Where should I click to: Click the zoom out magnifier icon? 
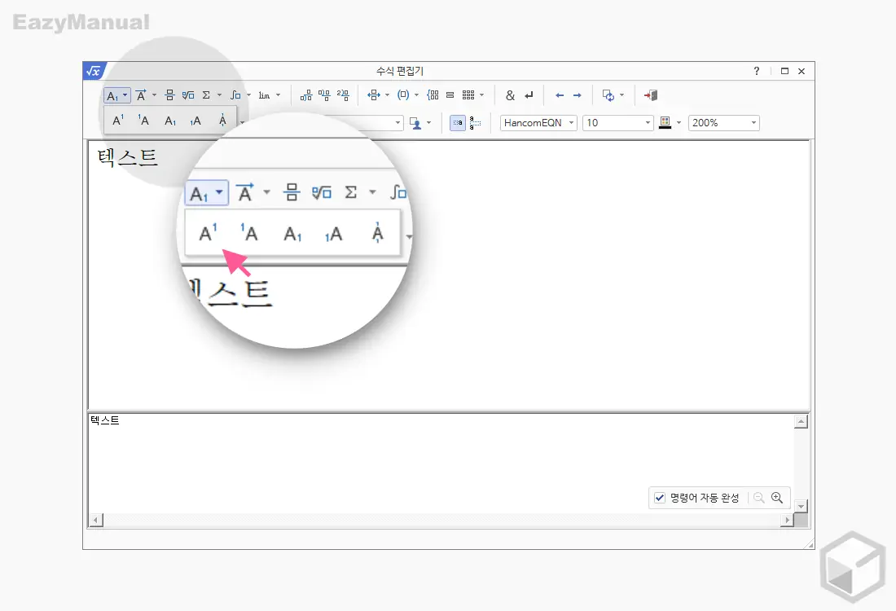tap(759, 498)
